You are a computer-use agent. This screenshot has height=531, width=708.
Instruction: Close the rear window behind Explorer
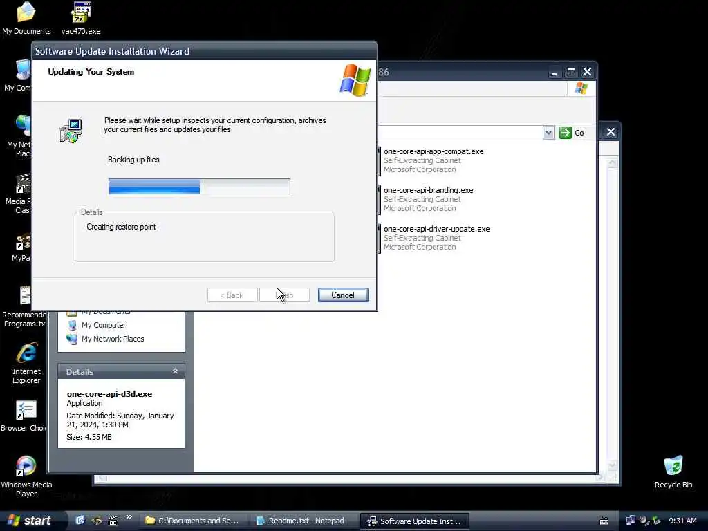(x=611, y=132)
